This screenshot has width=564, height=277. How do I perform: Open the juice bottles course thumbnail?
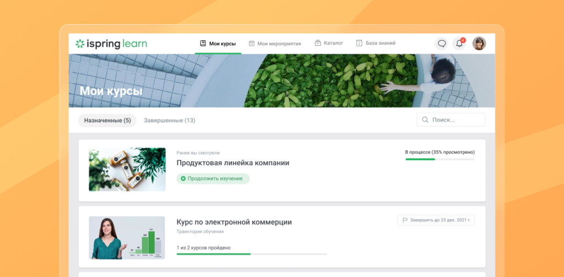[127, 170]
